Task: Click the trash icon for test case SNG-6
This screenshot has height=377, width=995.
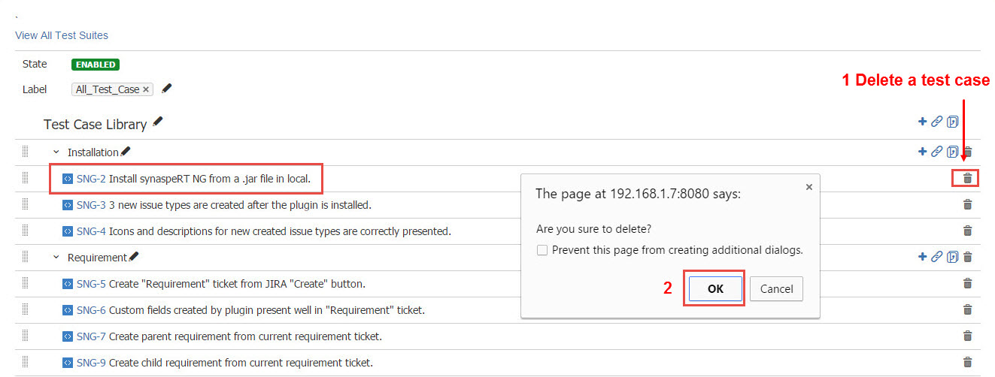Action: 968,309
